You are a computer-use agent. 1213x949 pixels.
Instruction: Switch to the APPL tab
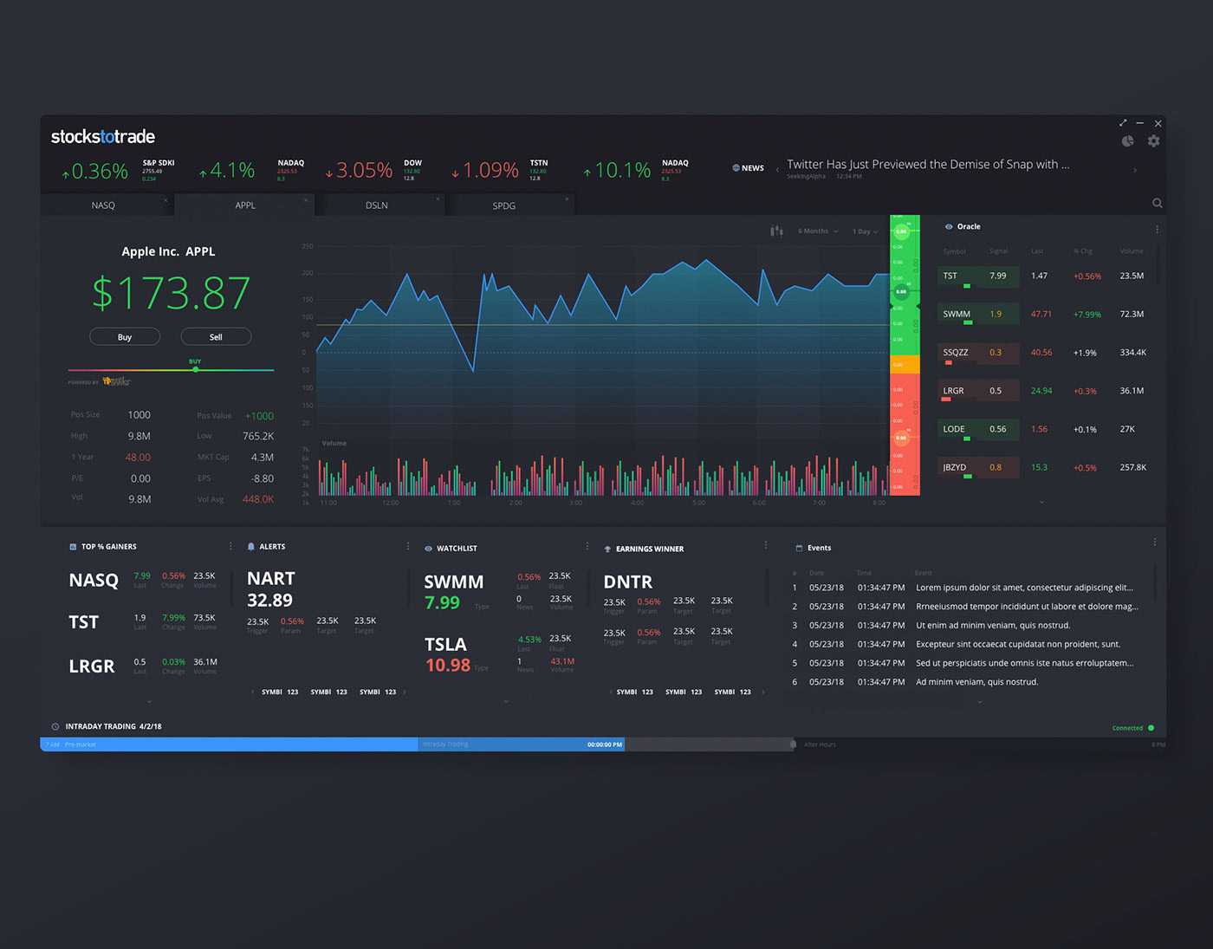tap(245, 205)
